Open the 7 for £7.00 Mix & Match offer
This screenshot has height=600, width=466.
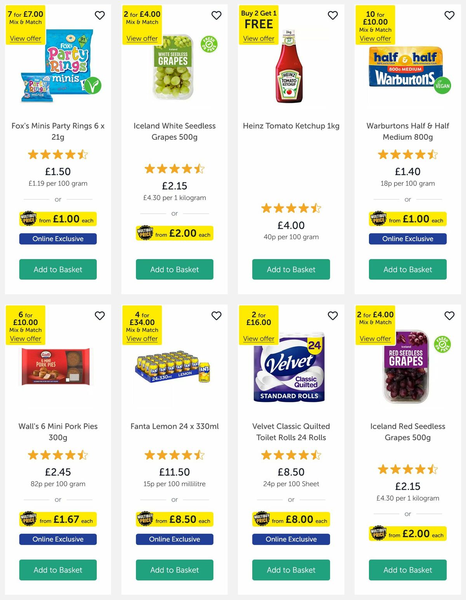coord(25,38)
